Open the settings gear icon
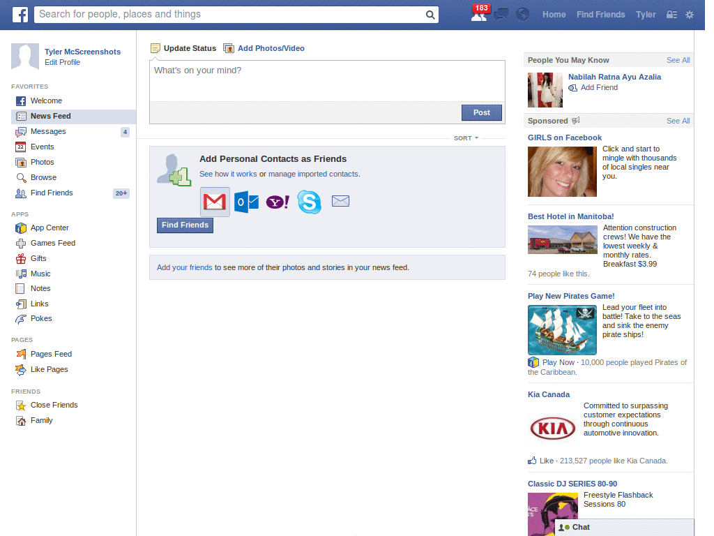714x536 pixels. click(690, 15)
